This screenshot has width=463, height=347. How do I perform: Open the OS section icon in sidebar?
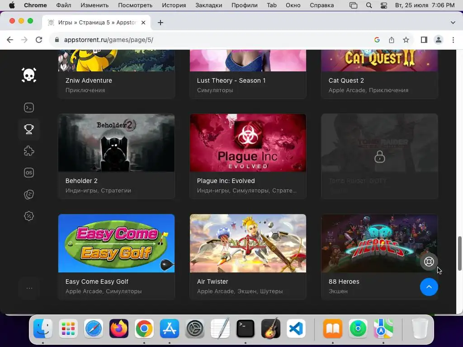[29, 173]
